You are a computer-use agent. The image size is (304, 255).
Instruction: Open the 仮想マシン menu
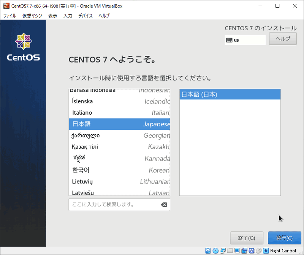click(x=32, y=16)
